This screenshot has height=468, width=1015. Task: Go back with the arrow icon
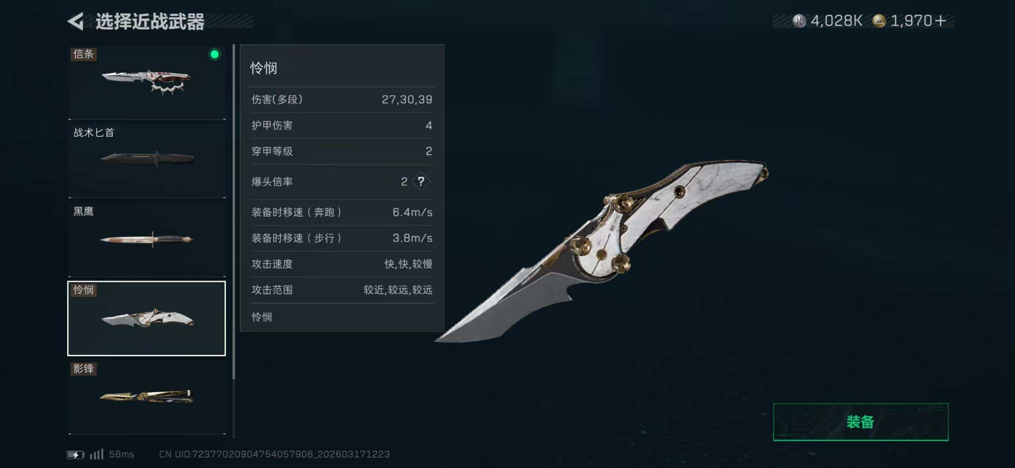click(75, 21)
